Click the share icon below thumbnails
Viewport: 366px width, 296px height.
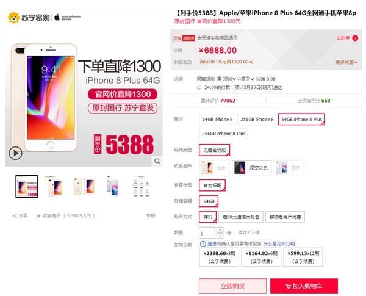[15, 216]
